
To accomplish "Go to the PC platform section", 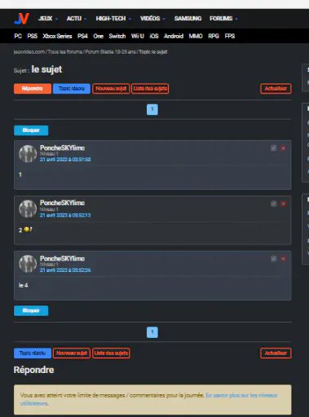I will [x=18, y=36].
